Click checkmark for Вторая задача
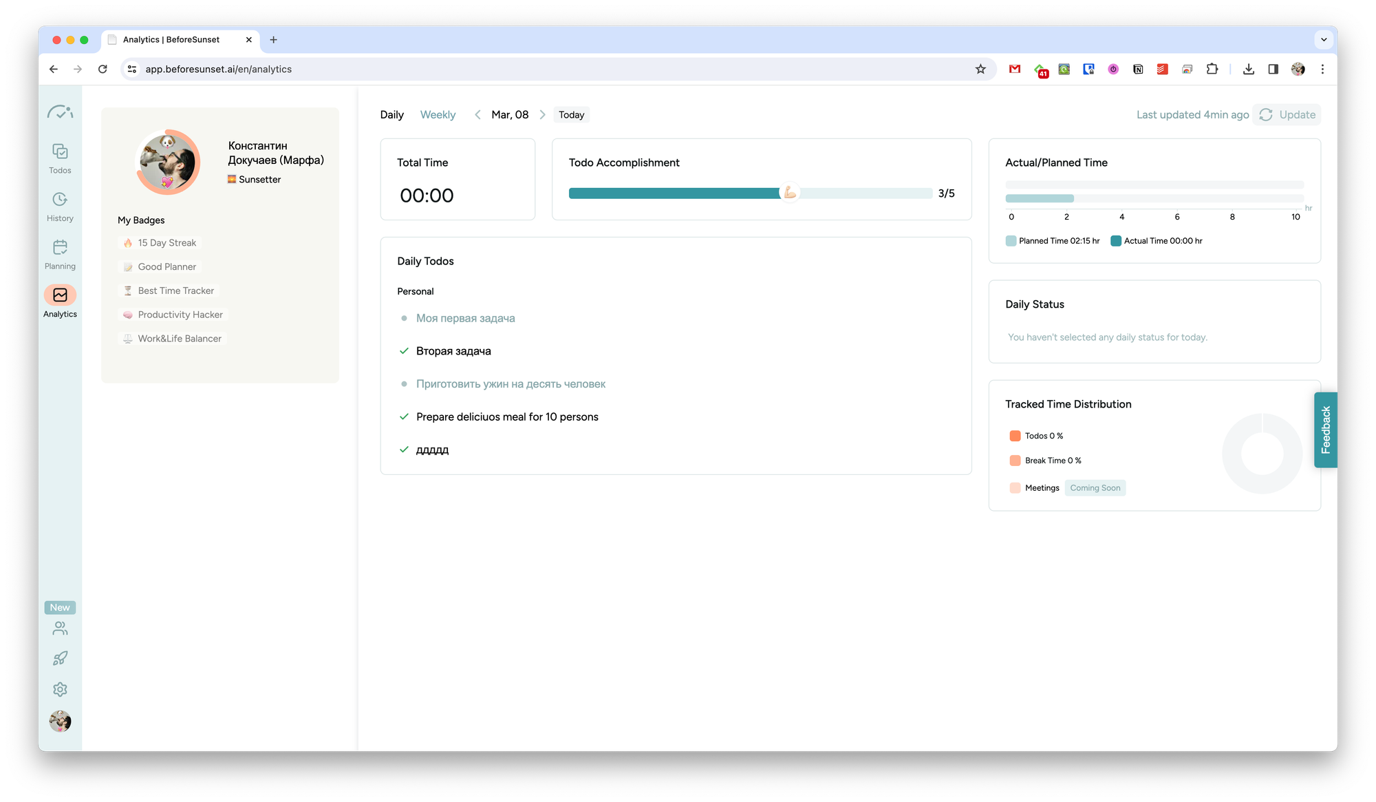 coord(404,351)
